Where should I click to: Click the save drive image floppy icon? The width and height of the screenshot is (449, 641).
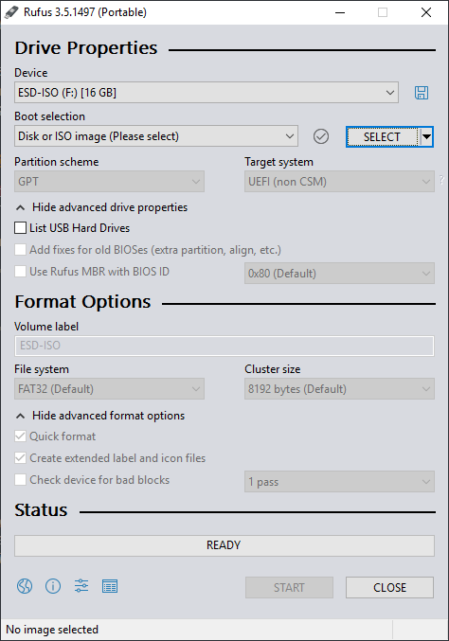pyautogui.click(x=422, y=93)
